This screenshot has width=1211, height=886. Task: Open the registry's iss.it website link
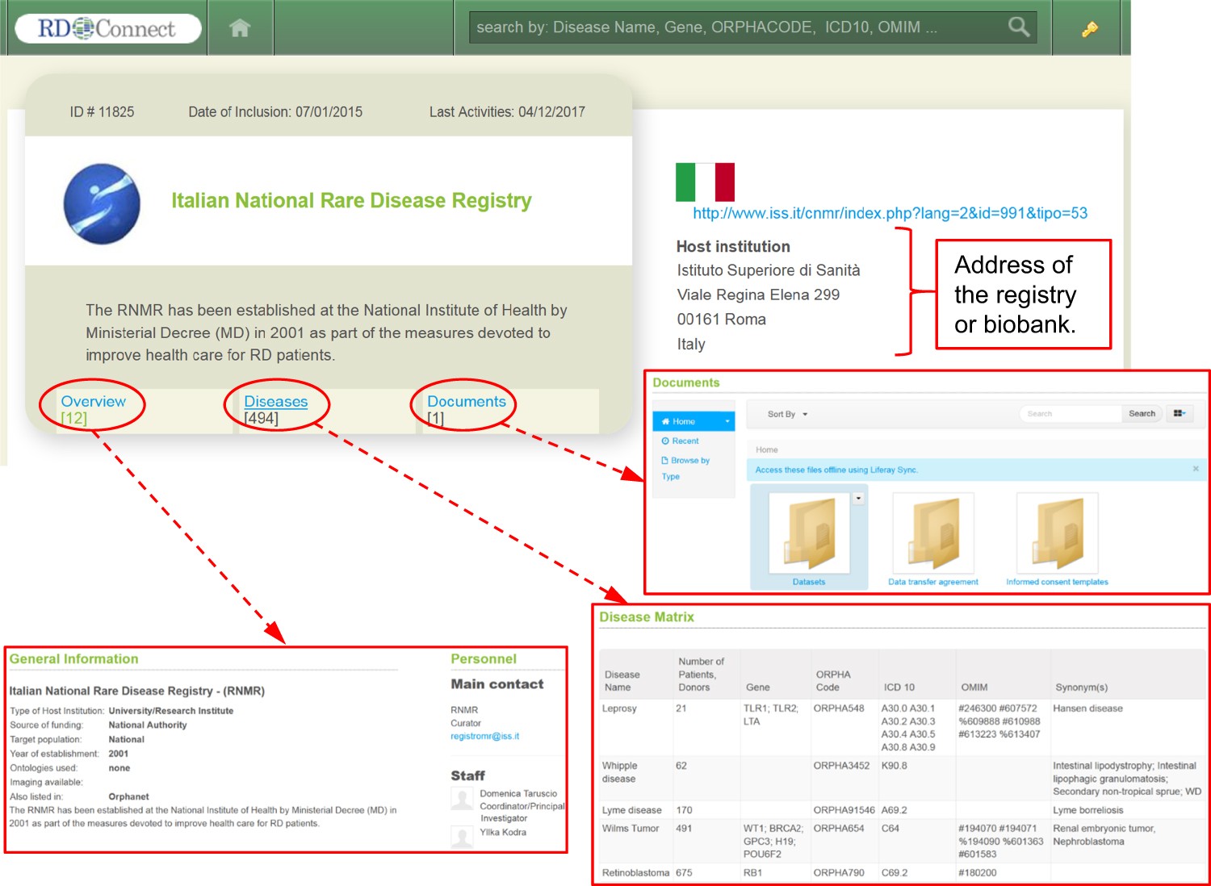890,213
